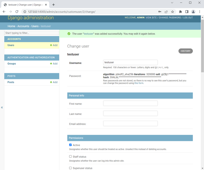
Task: Open Posts in the sidebar
Action: point(11,82)
